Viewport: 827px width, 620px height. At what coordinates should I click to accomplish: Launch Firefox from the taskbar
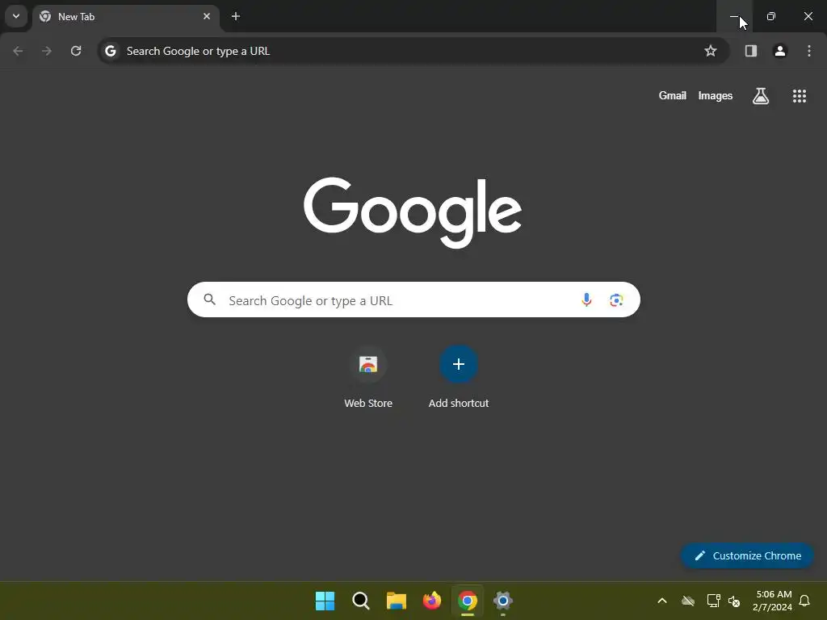tap(432, 601)
